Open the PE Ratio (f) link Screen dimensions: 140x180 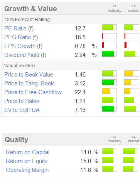click(x=19, y=28)
